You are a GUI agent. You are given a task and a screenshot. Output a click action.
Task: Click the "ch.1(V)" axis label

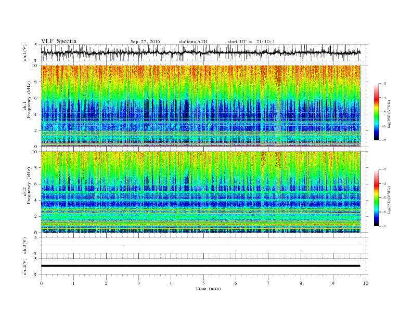[x=25, y=53]
